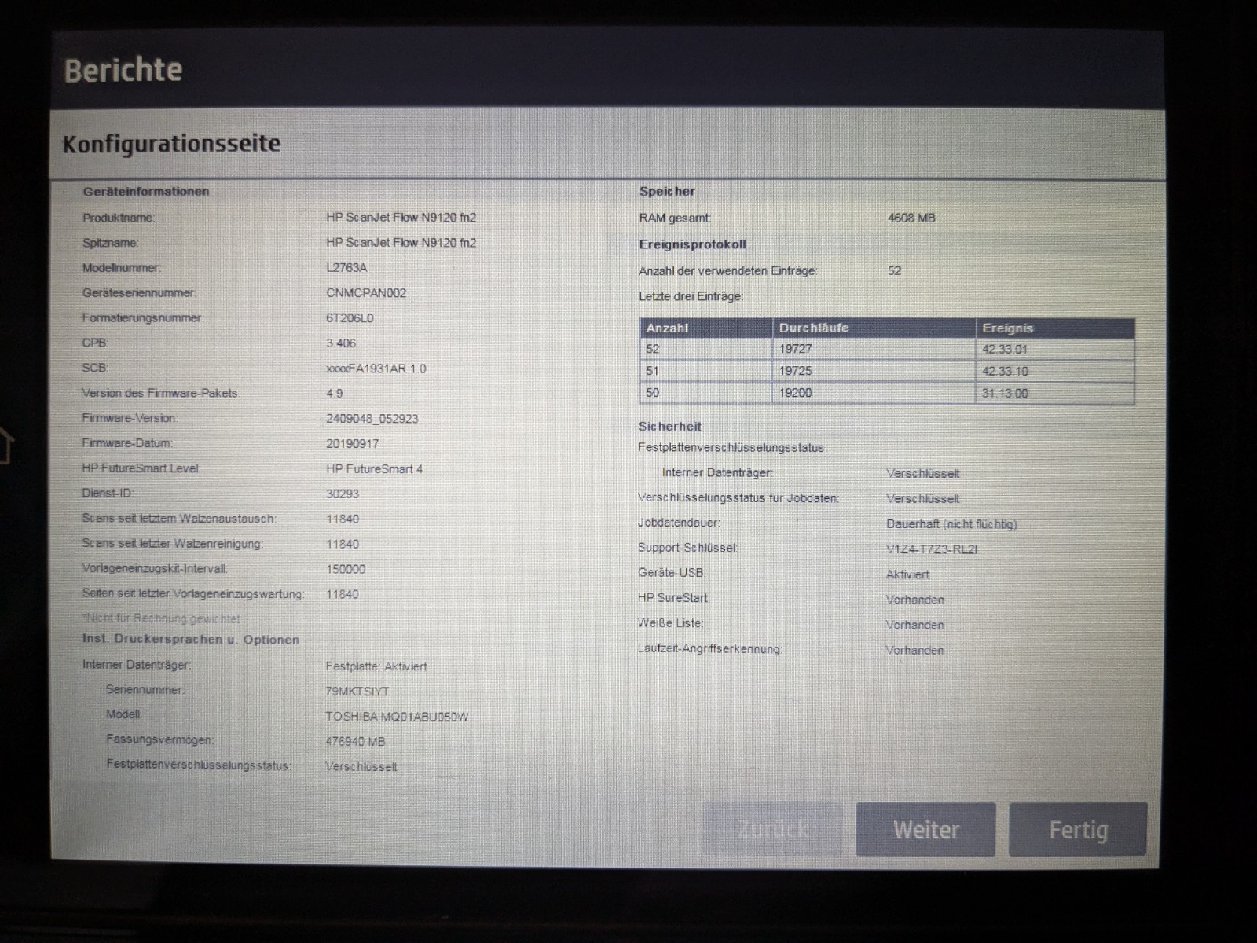Select the HP SureStart label
The width and height of the screenshot is (1257, 943).
click(674, 598)
